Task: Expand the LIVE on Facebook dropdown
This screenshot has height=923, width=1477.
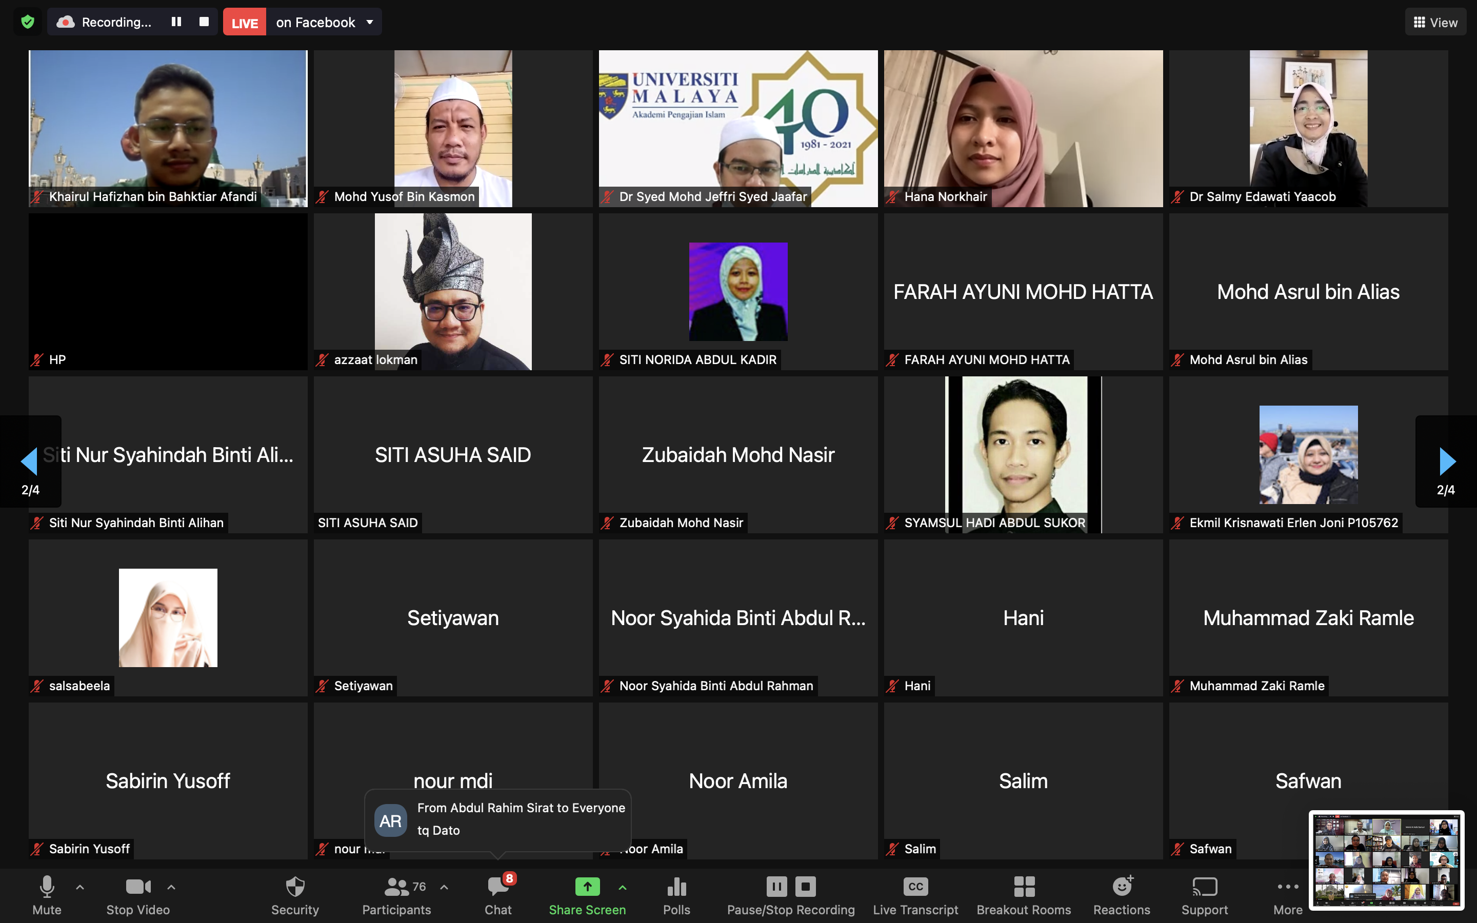Action: point(370,23)
